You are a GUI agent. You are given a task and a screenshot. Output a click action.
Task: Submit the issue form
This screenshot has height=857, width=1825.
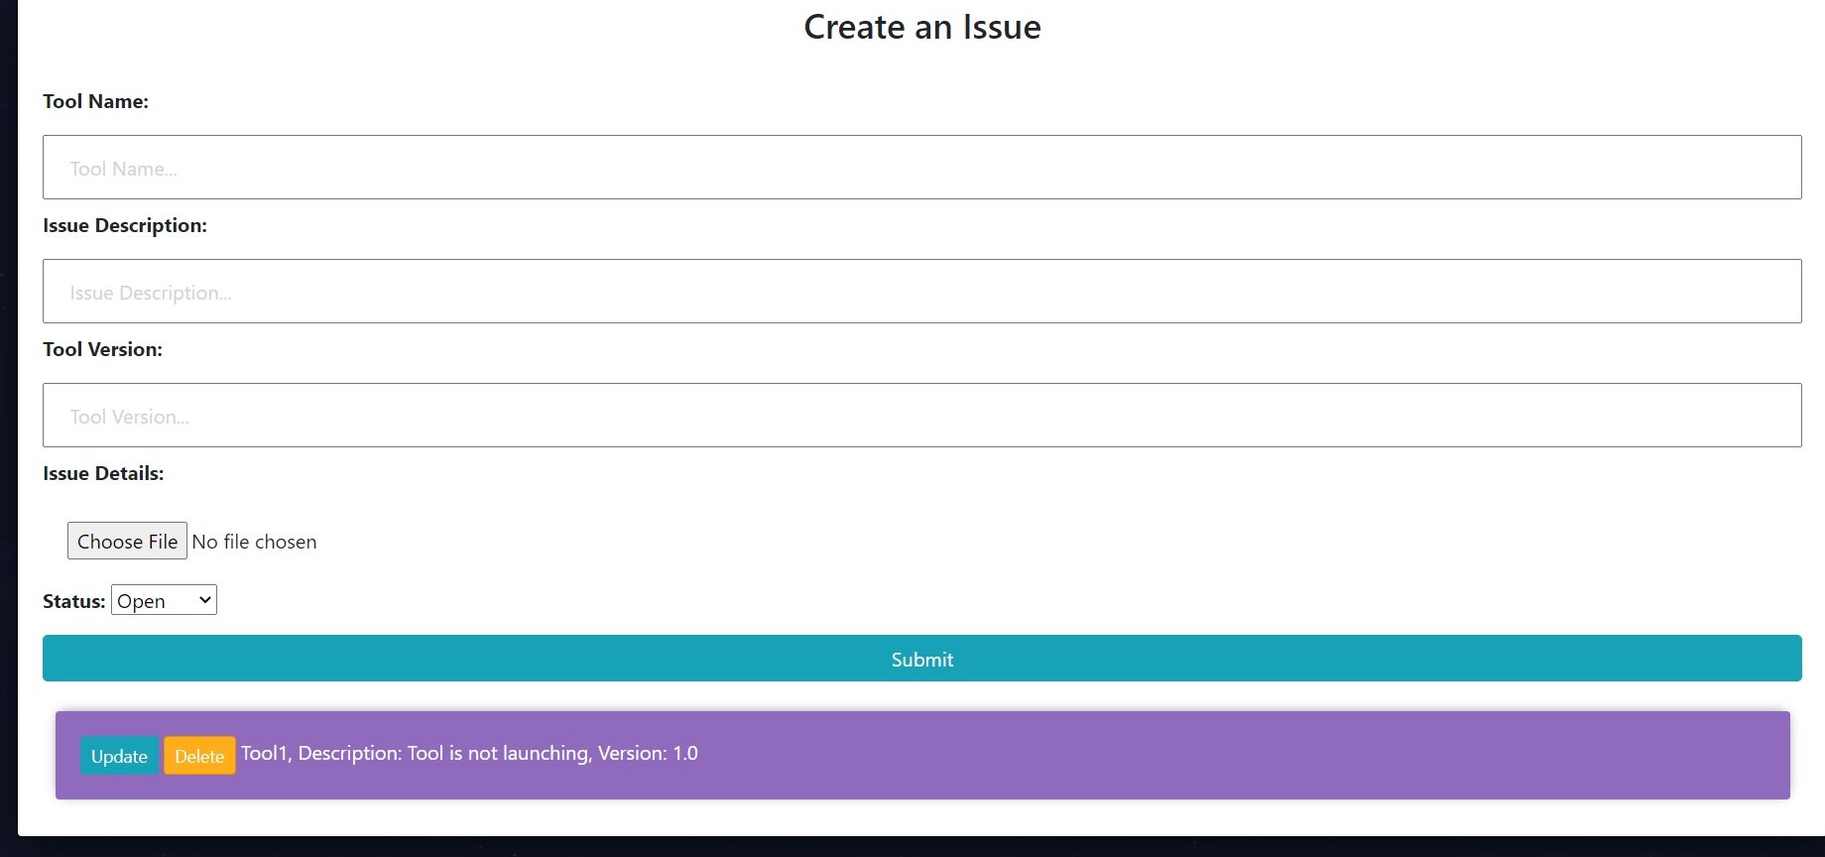[921, 659]
